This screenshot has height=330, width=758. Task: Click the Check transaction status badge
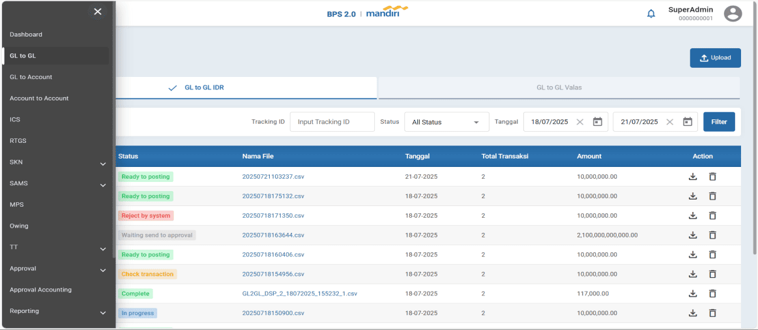[x=147, y=274]
